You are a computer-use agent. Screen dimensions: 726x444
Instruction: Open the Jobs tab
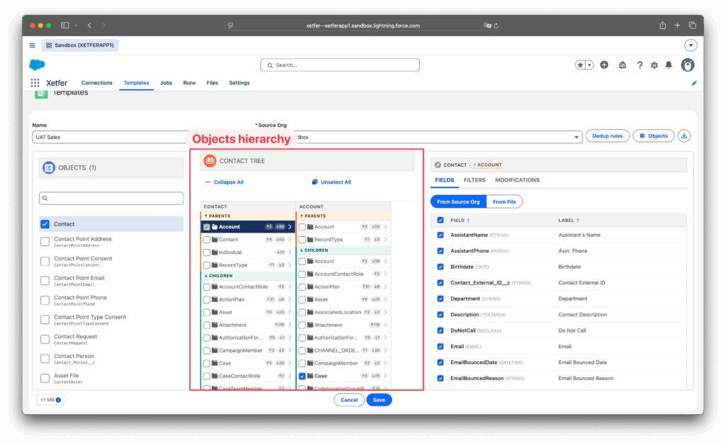pyautogui.click(x=166, y=83)
